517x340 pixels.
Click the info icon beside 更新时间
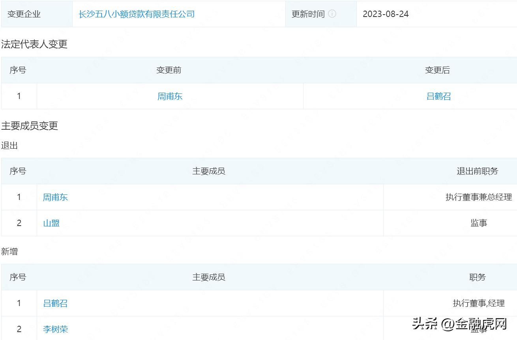point(332,14)
